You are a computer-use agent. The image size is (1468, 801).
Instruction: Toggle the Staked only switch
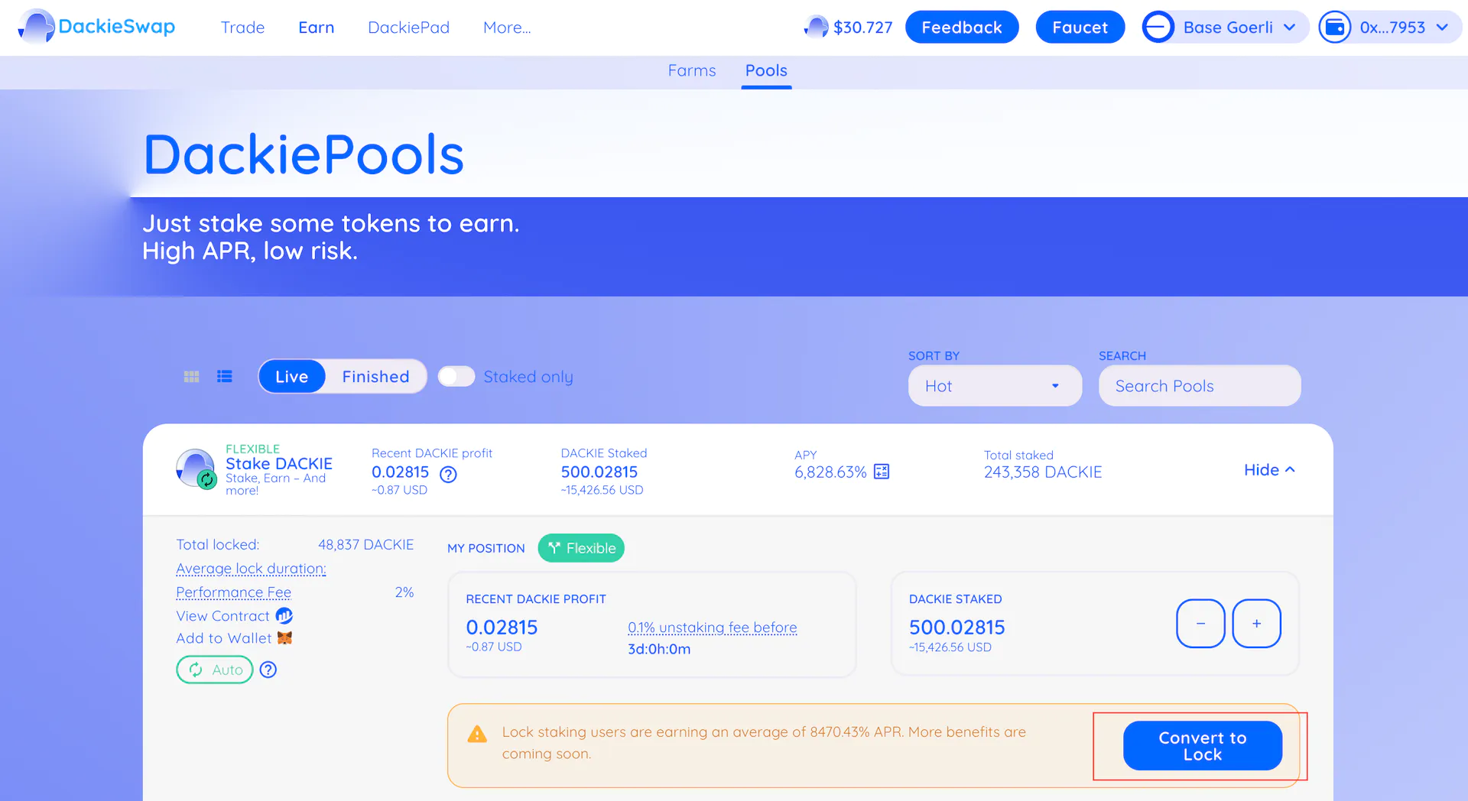pos(456,377)
